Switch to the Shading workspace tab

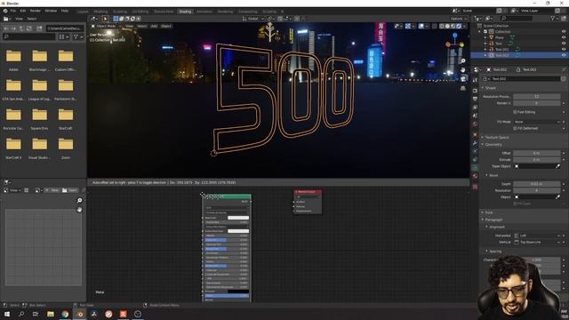click(x=185, y=12)
